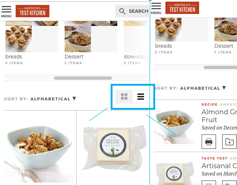Select the Prairie Breeze cheese grid image

(x=114, y=148)
